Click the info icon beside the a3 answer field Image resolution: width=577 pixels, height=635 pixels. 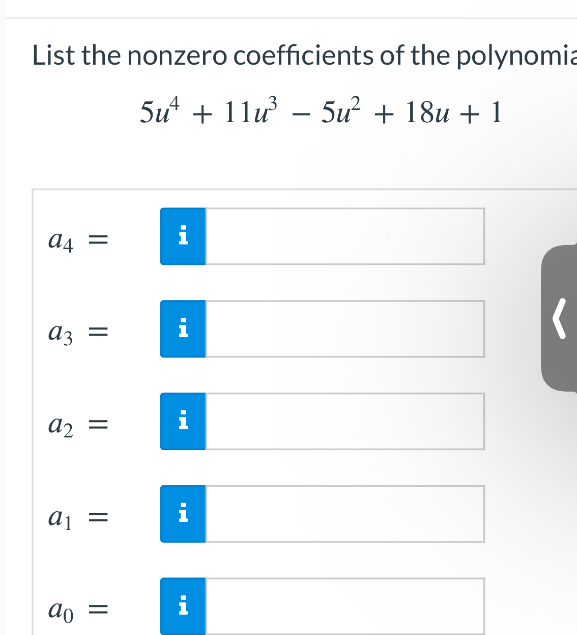183,329
